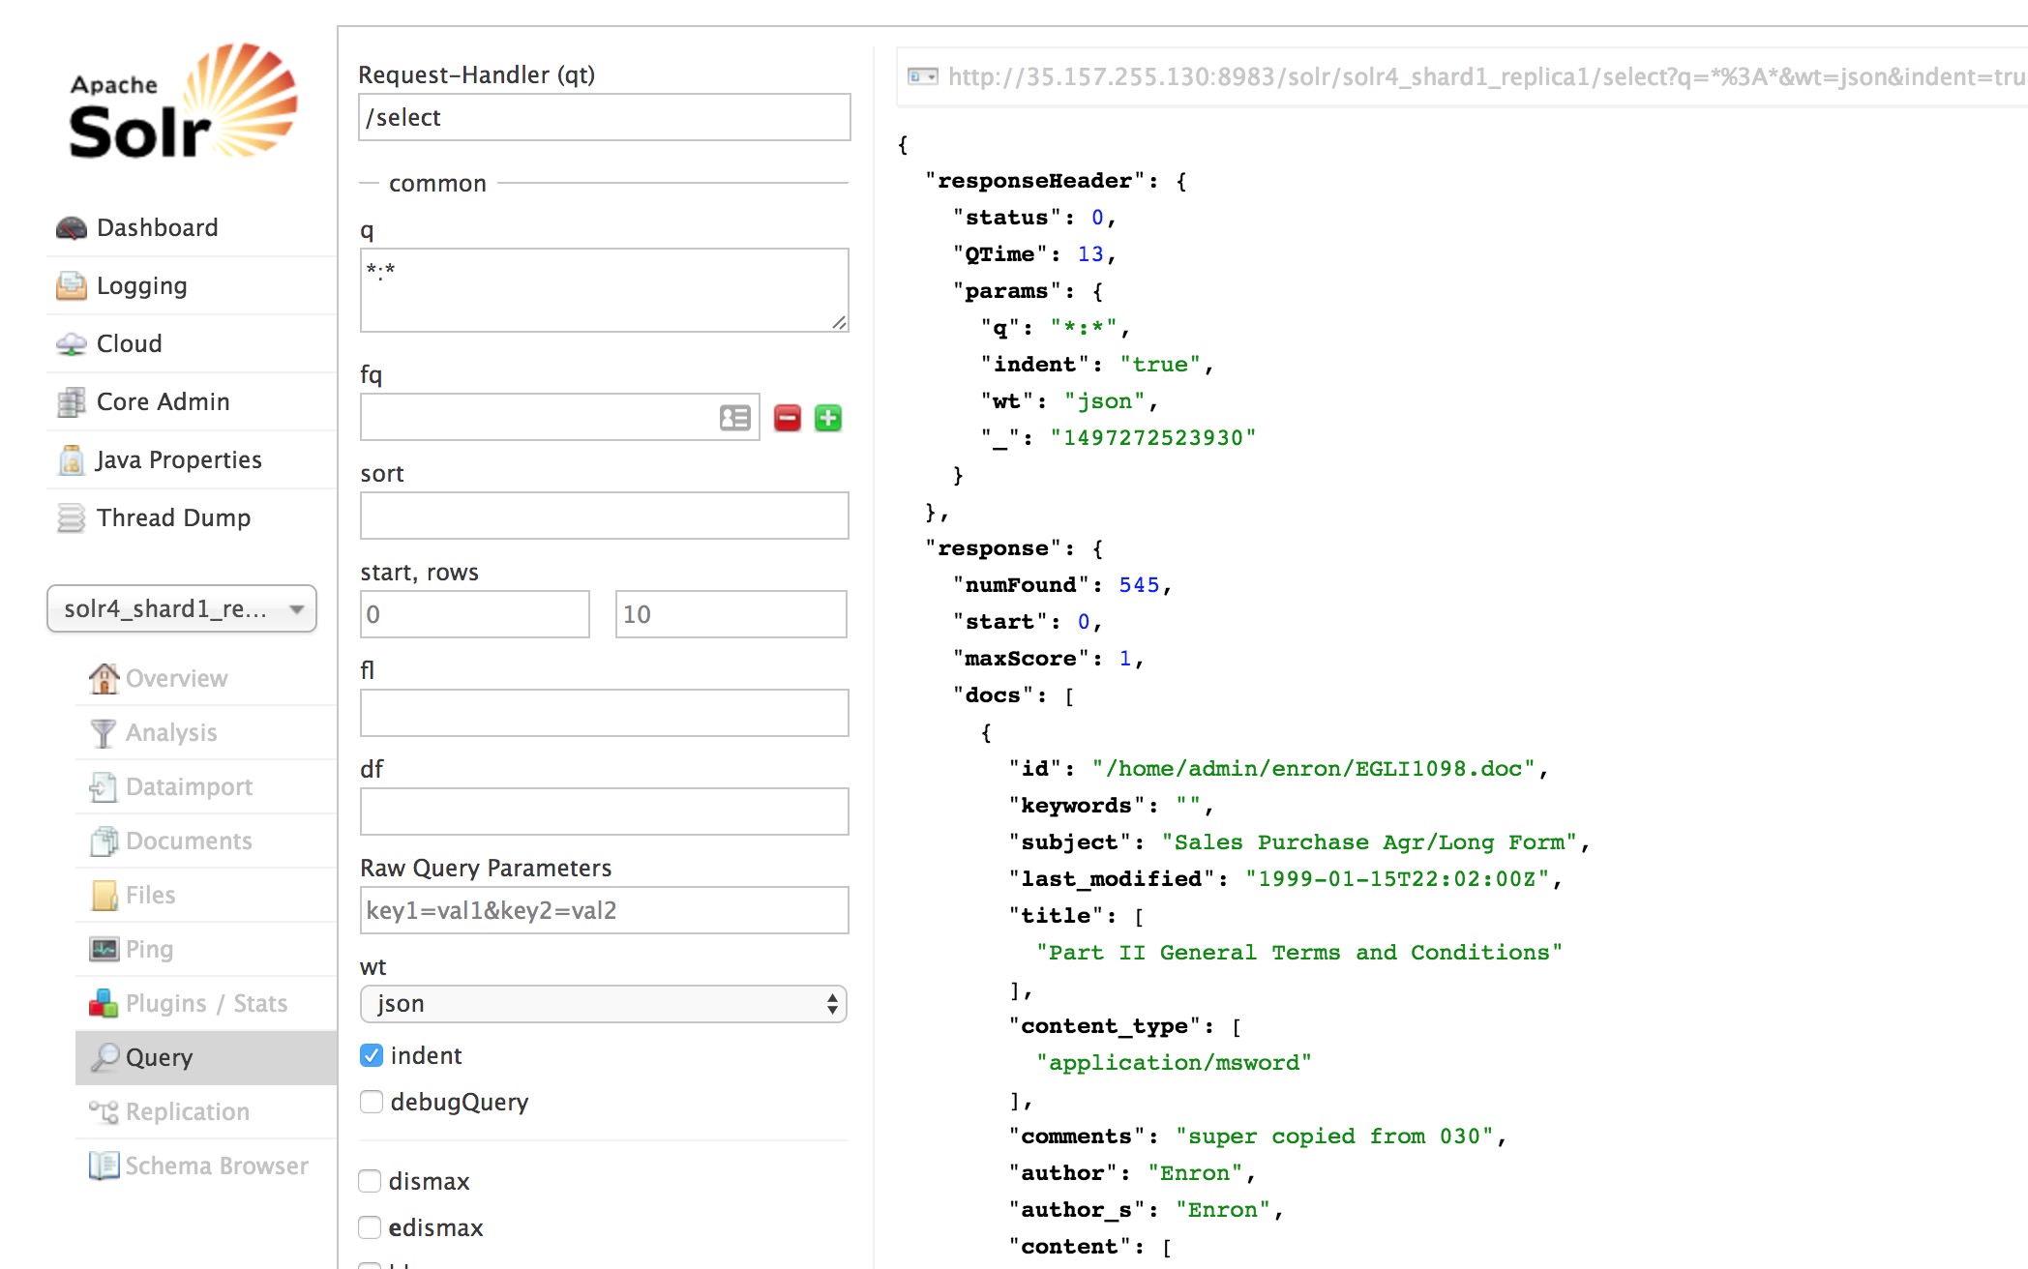2028x1269 pixels.
Task: Click the Cloud icon in sidebar
Action: coord(72,344)
